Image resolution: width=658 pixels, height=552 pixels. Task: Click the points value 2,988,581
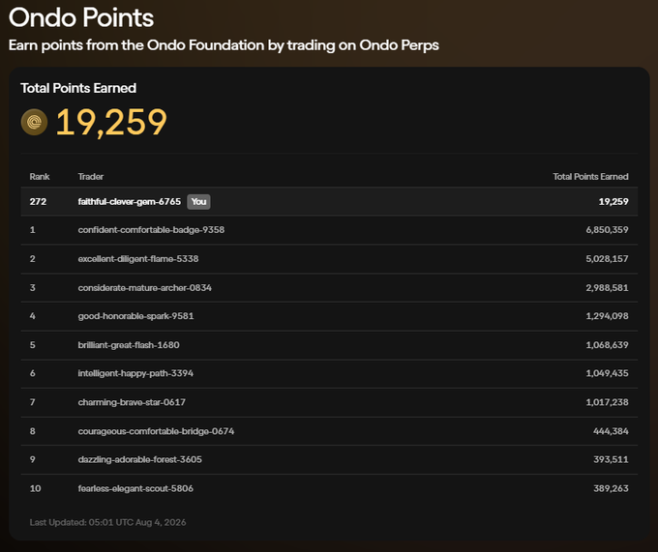[608, 287]
